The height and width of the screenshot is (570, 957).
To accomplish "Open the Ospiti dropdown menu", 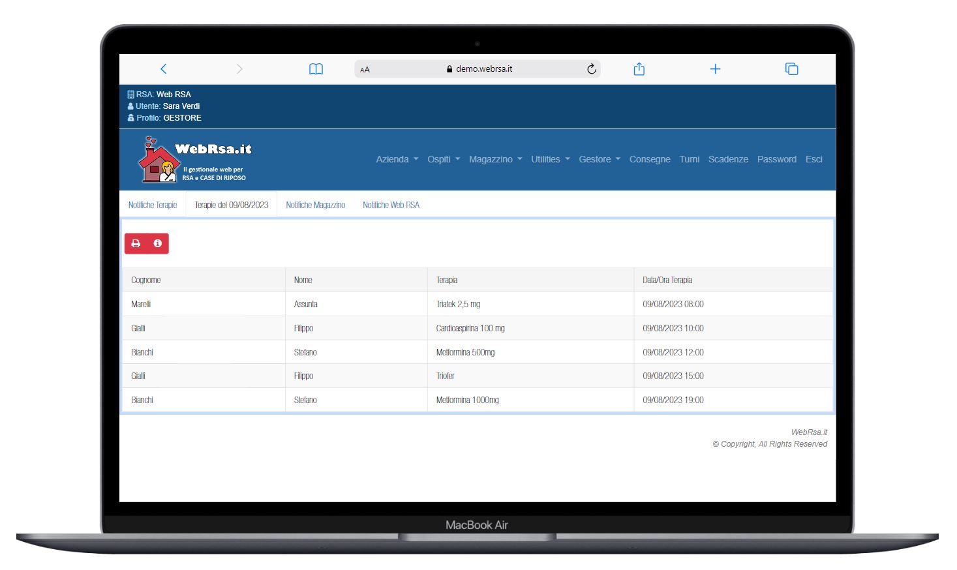I will [x=443, y=159].
